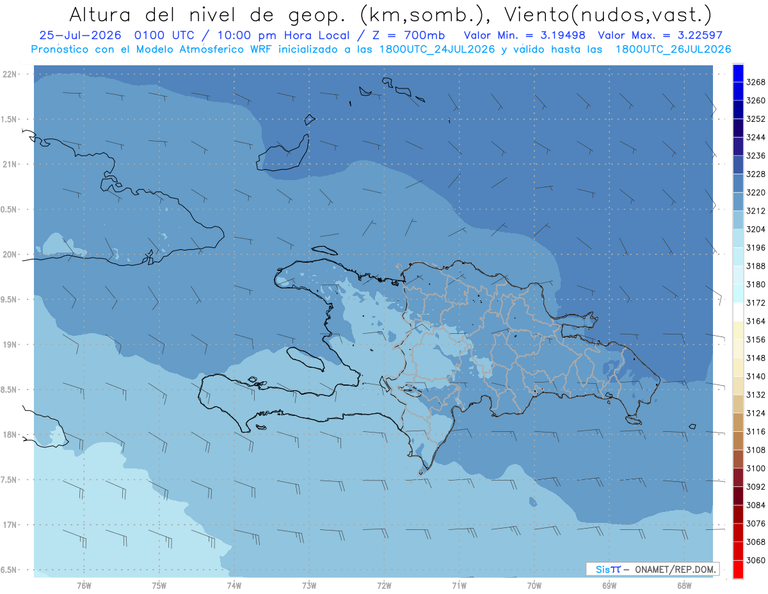Viewport: 768px width, 594px height.
Task: Click the '1.5N' axis label
Action: pos(10,119)
